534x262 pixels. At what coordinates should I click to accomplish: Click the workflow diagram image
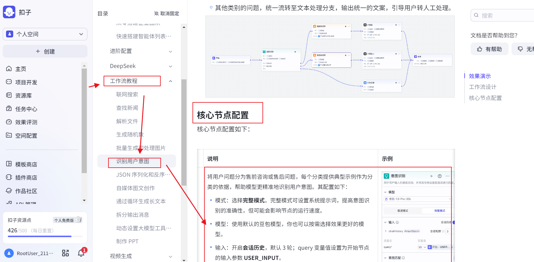point(330,57)
